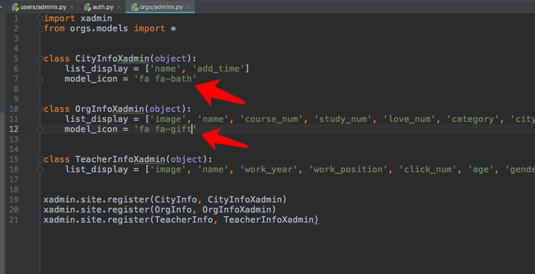Close the users/adminx.py tab
The image size is (535, 274).
point(71,7)
